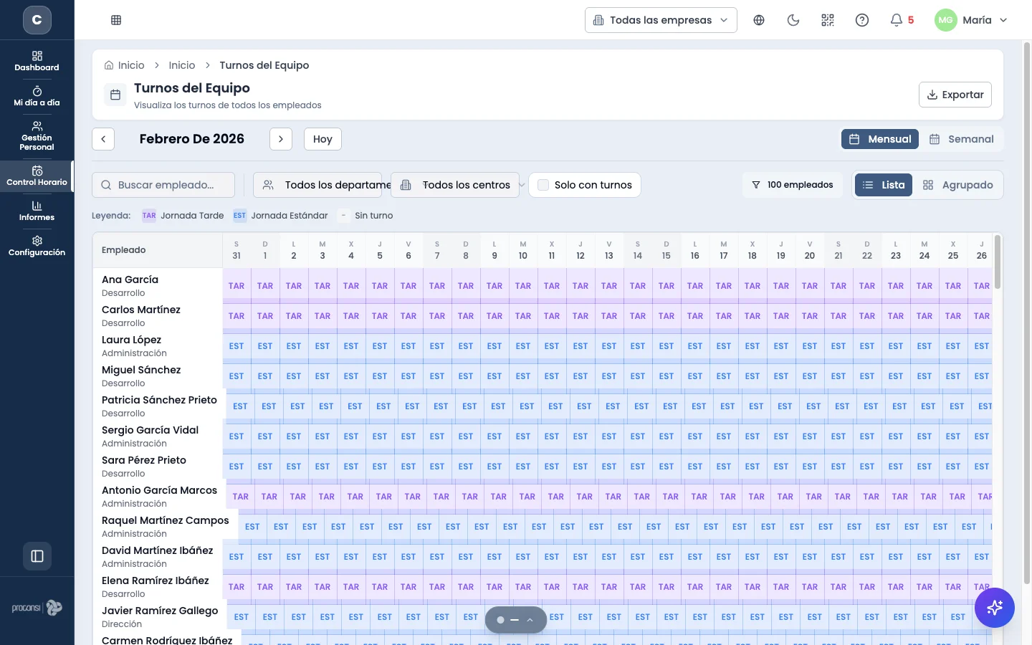
Task: Click Sergio García Vidal employee name
Action: pos(150,430)
